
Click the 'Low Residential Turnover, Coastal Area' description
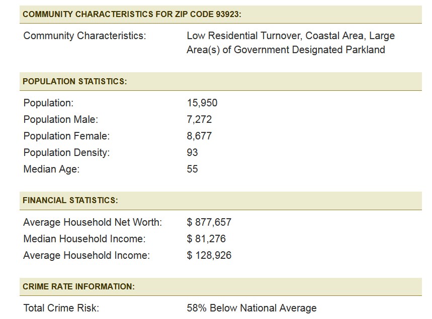tap(291, 43)
